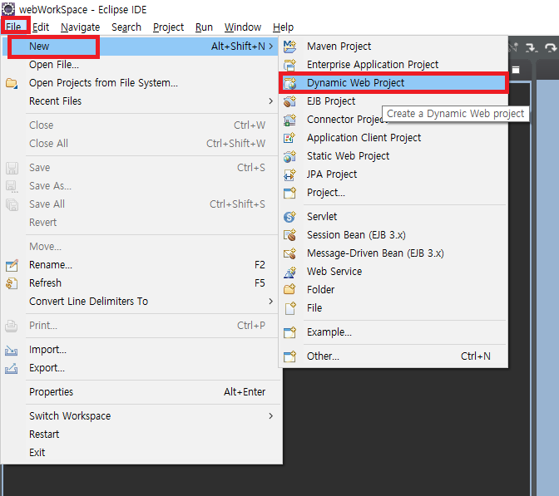Choose Other... with Ctrl+N shortcut
The image size is (559, 496).
tap(393, 356)
